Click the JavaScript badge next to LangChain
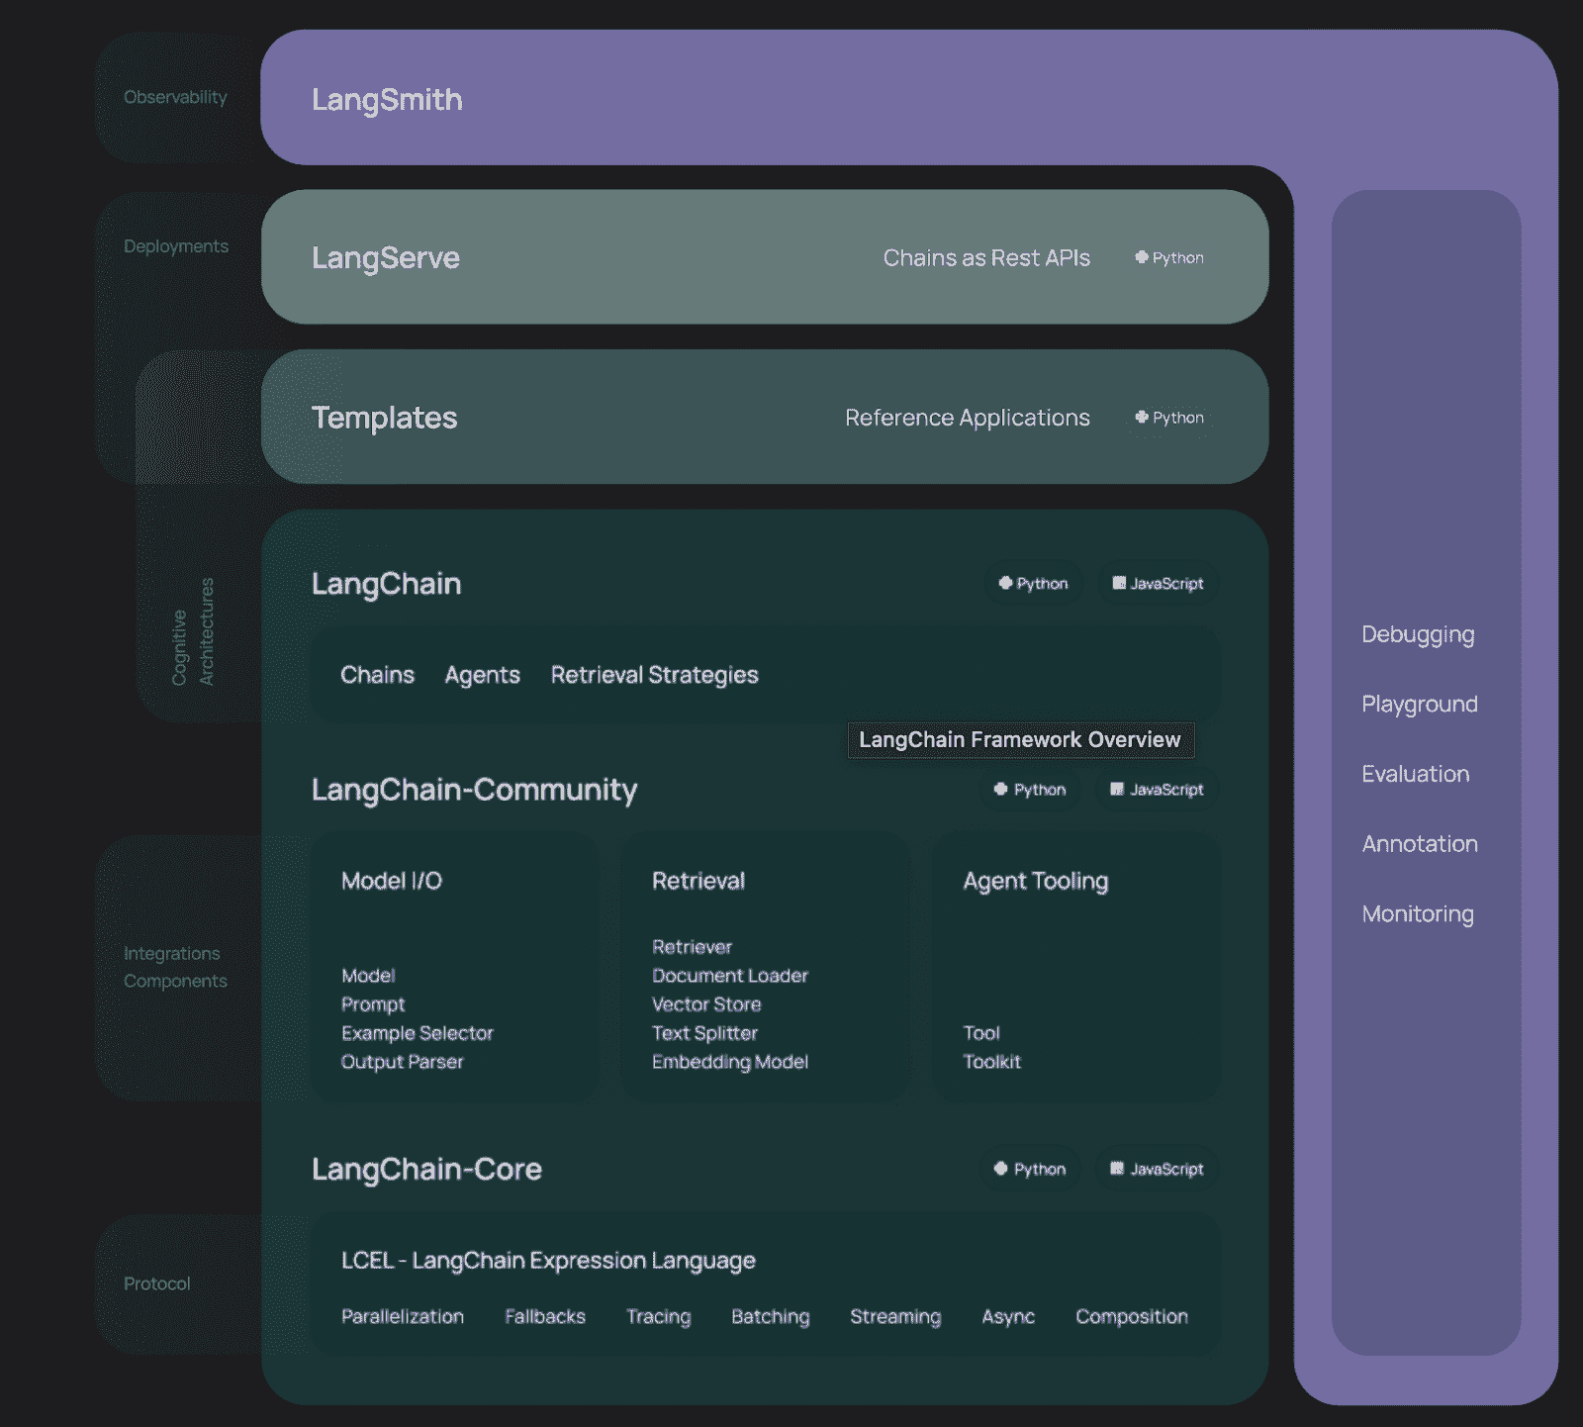Viewport: 1583px width, 1427px height. 1158,584
